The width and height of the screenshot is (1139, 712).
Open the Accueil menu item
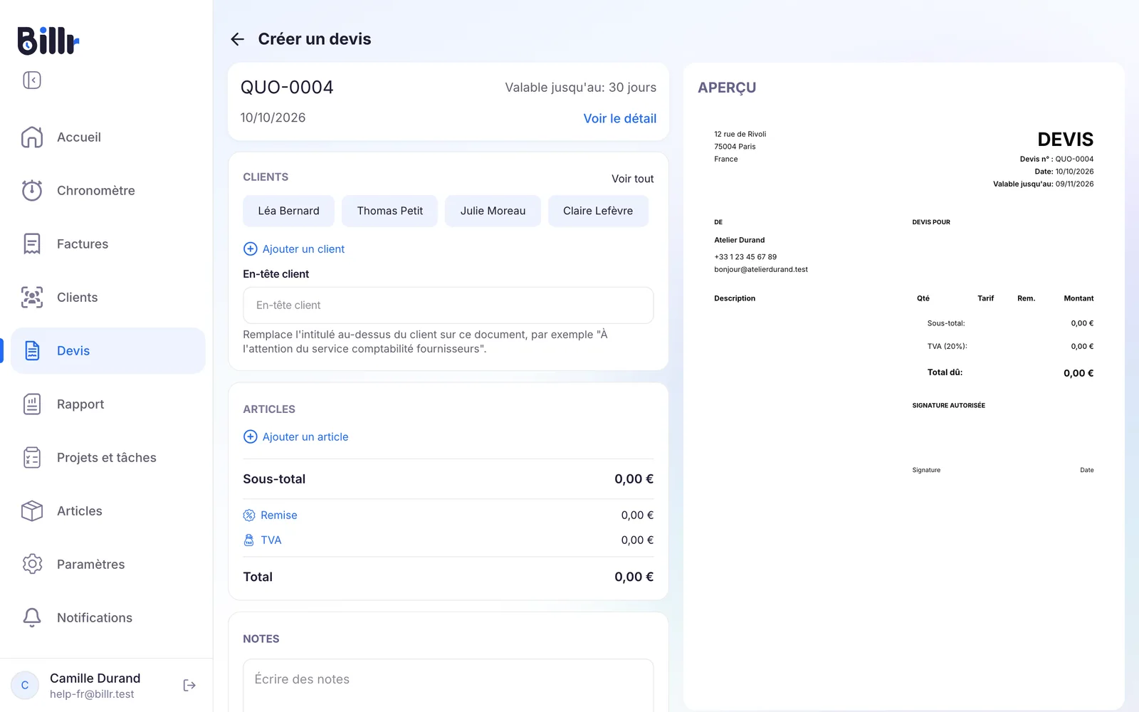pos(108,137)
